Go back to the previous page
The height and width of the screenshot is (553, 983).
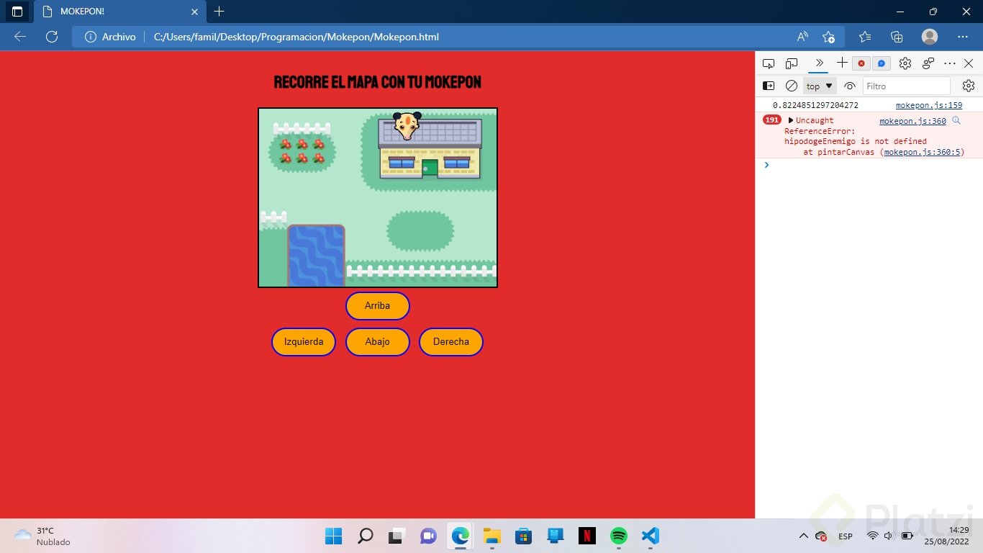point(20,37)
